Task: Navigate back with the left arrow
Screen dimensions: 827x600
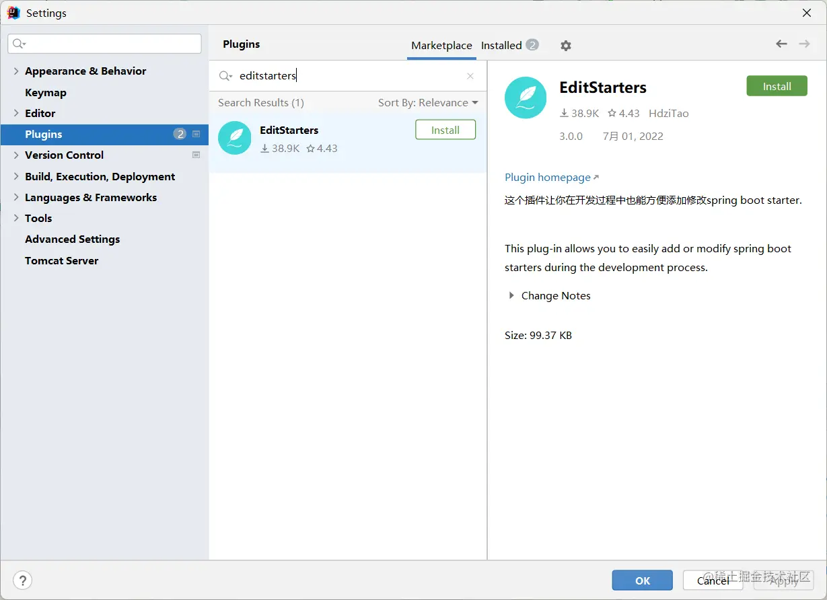Action: [781, 44]
